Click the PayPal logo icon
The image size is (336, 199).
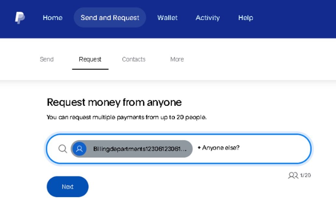[20, 18]
